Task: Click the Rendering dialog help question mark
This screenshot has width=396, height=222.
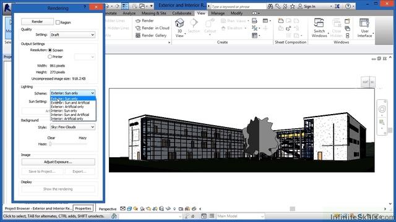Action: tap(85, 7)
